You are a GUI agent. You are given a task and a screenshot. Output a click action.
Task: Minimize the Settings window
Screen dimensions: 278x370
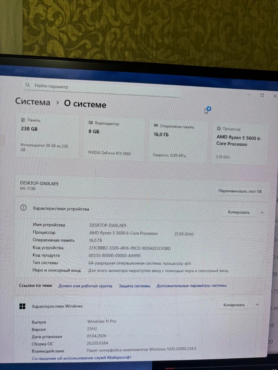tap(249, 95)
